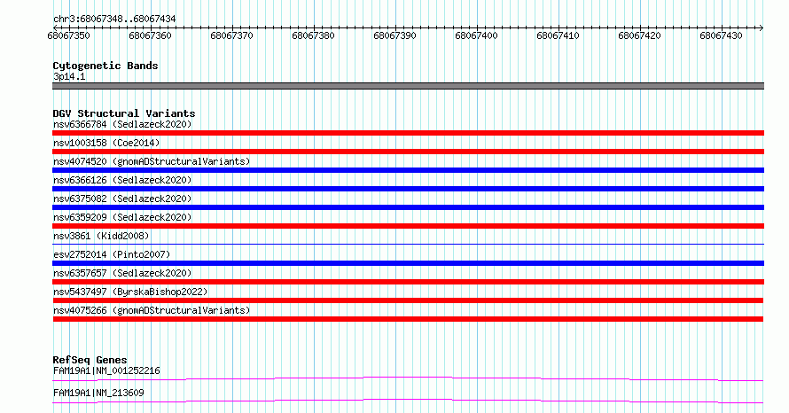
Task: Click the blue bar under nsv6375082
Action: click(x=408, y=207)
